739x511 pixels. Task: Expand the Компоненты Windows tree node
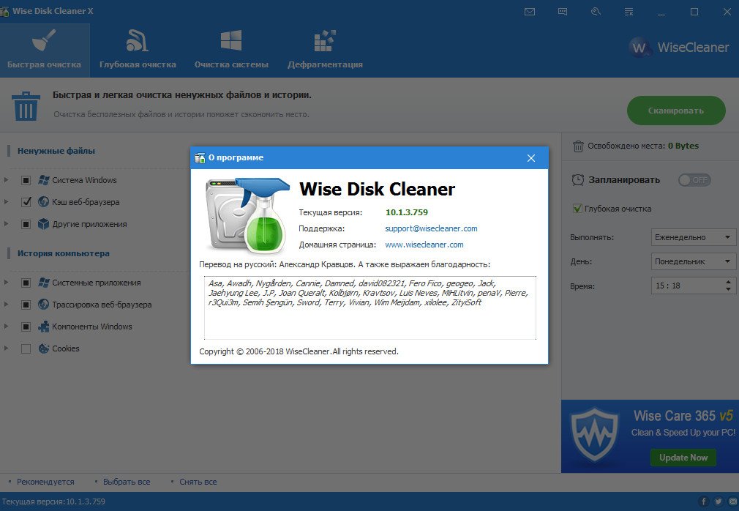click(6, 327)
